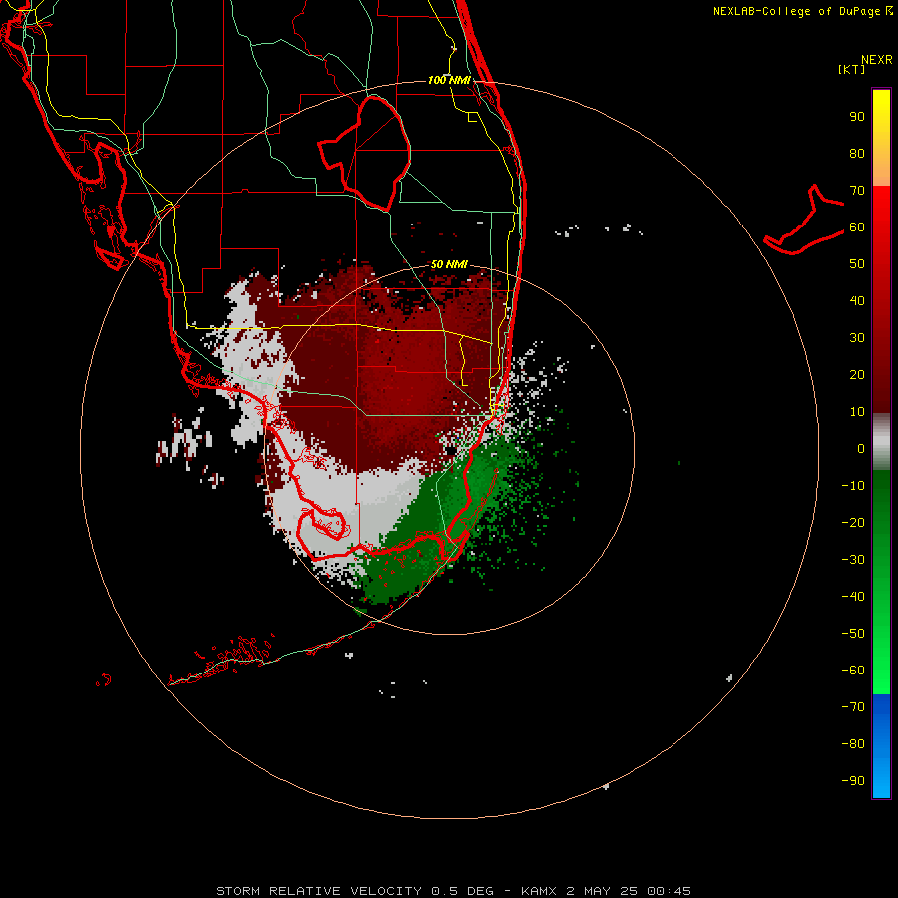Click the 20 value on the velocity scale
This screenshot has height=898, width=898.
click(x=857, y=375)
